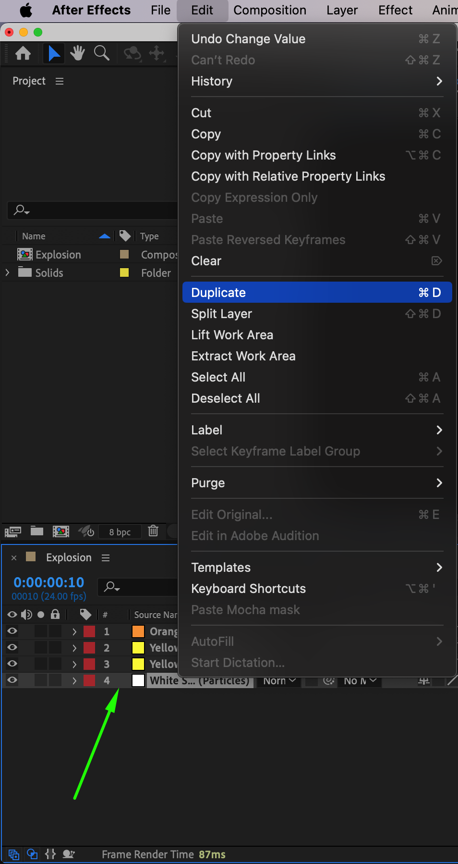Hide layer 1 using its eye toggle
458x864 pixels.
coord(12,631)
